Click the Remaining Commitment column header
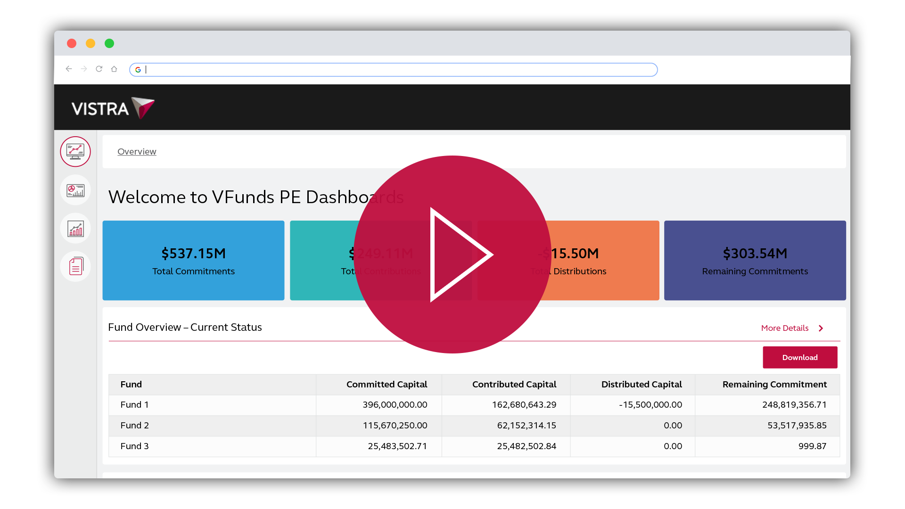The width and height of the screenshot is (905, 509). pyautogui.click(x=774, y=385)
